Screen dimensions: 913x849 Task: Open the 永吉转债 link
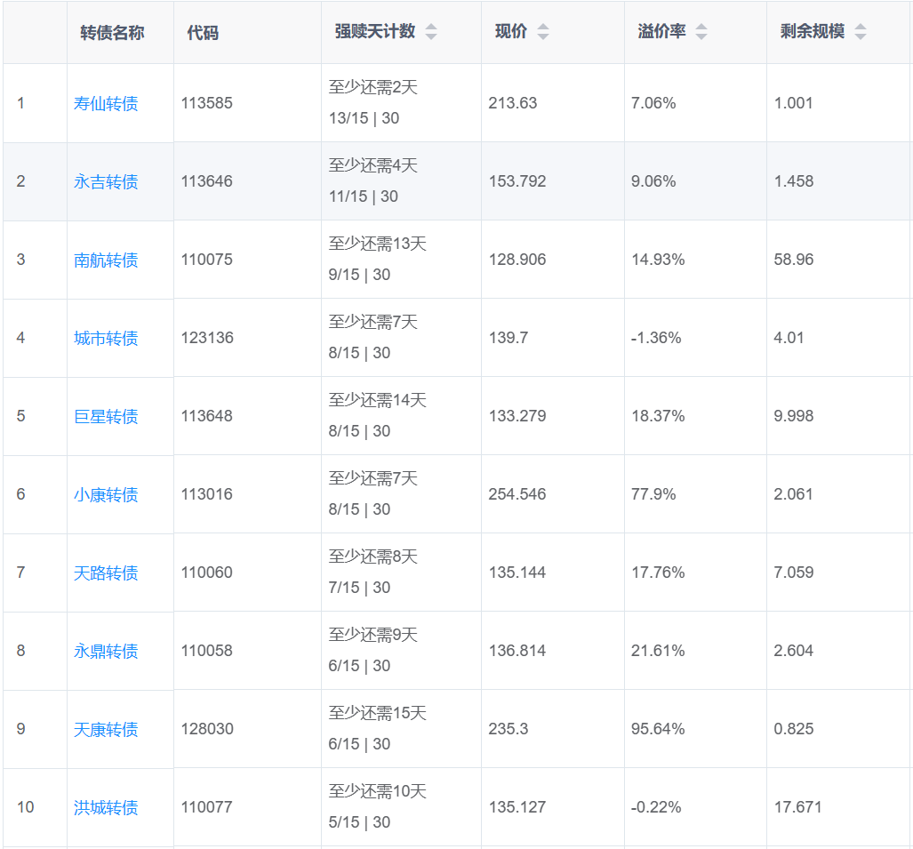click(x=106, y=182)
